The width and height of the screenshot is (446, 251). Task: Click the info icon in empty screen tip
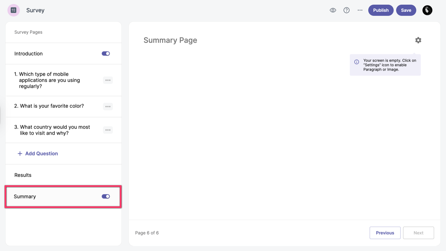(x=356, y=62)
